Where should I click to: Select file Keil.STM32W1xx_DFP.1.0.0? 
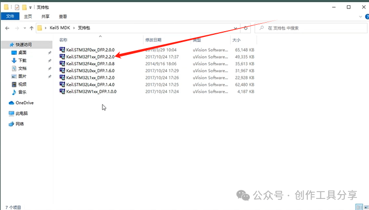[x=91, y=91]
